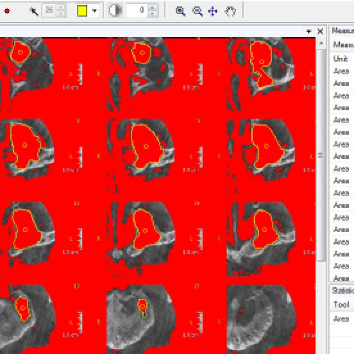Image resolution: width=354 pixels, height=354 pixels.
Task: Select the Unit row in measurements list
Action: pos(342,59)
